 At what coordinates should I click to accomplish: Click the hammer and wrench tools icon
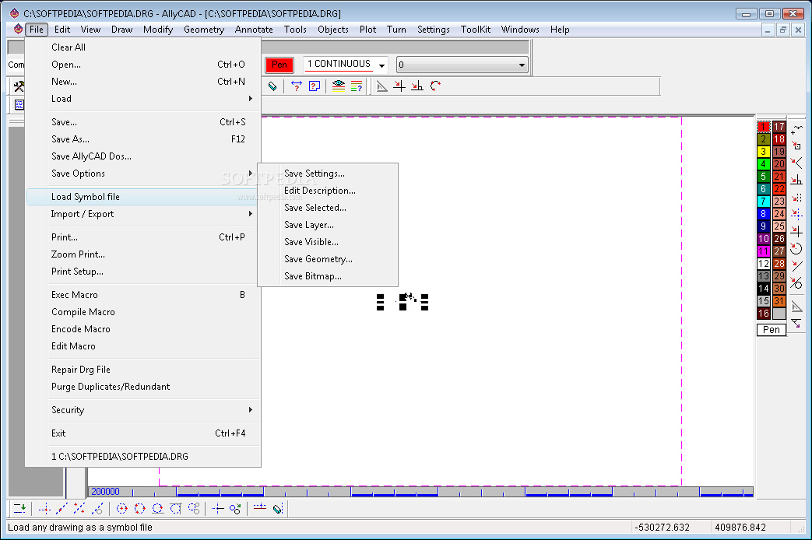[19, 86]
